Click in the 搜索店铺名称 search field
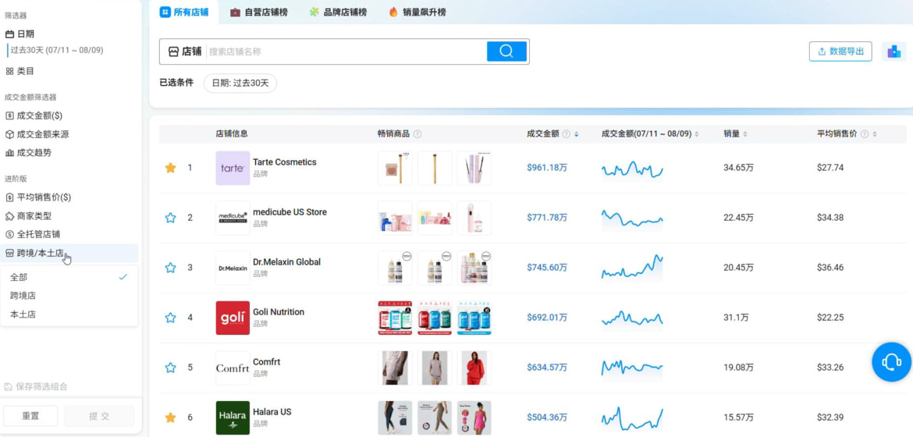 click(346, 52)
